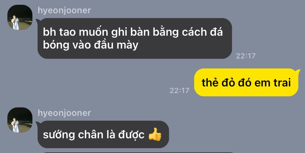Select the yellow 'thẻ đỏ đó em trai' bubble
Viewport: 305px width, 153px height.
click(x=246, y=82)
